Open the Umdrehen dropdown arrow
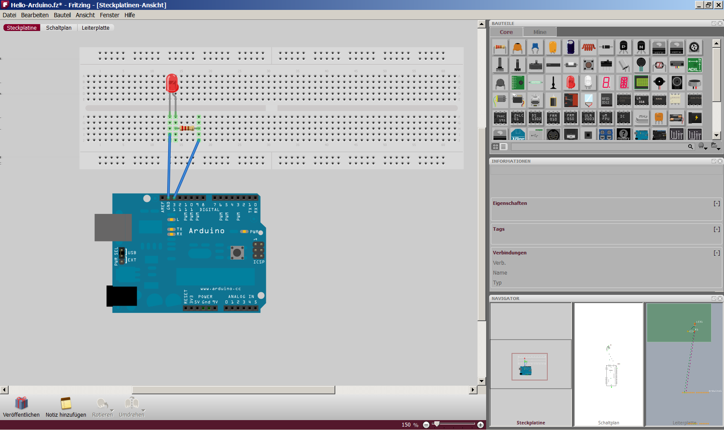Image resolution: width=724 pixels, height=430 pixels. pyautogui.click(x=144, y=410)
